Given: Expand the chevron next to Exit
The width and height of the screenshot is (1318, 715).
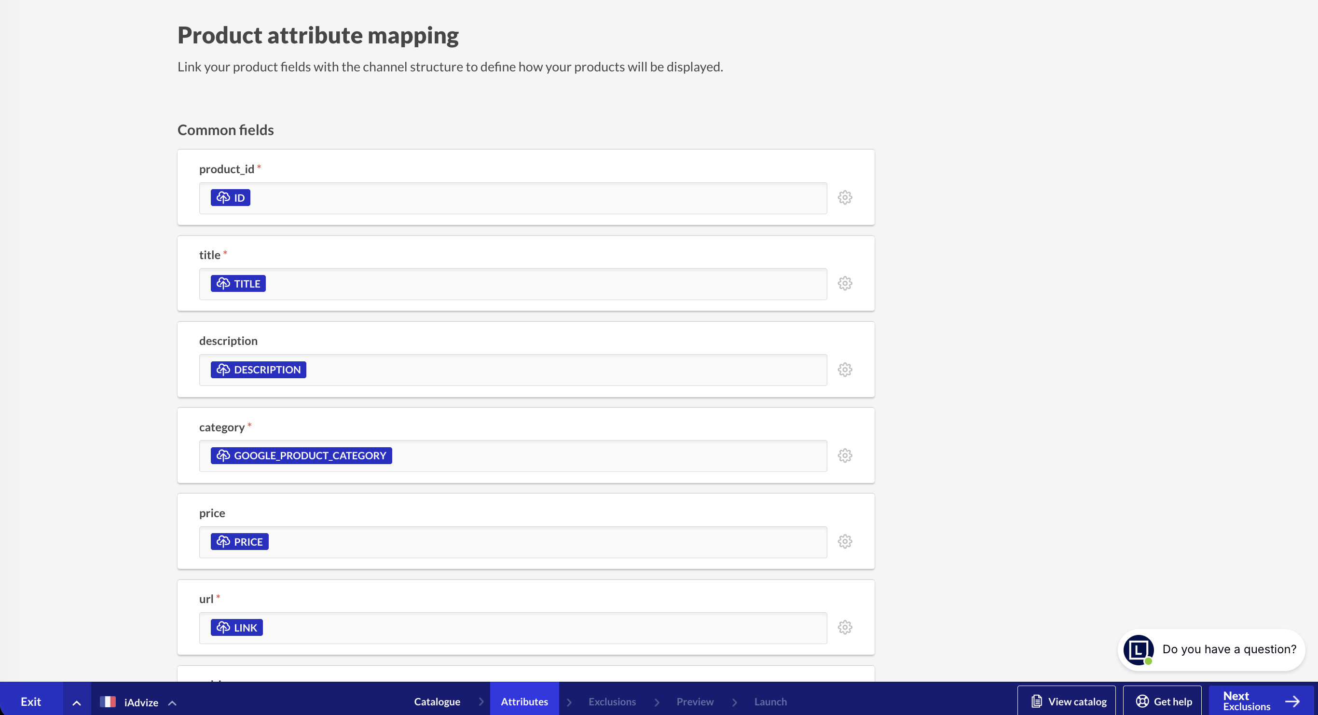Looking at the screenshot, I should pyautogui.click(x=77, y=702).
